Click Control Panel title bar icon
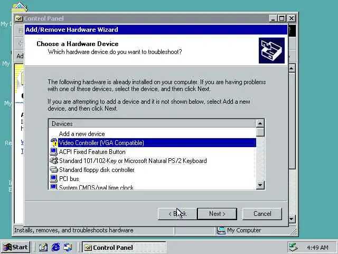 (19, 19)
